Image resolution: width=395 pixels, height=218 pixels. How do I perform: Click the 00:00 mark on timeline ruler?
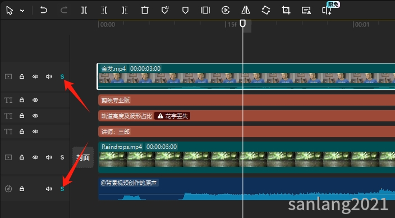click(108, 25)
